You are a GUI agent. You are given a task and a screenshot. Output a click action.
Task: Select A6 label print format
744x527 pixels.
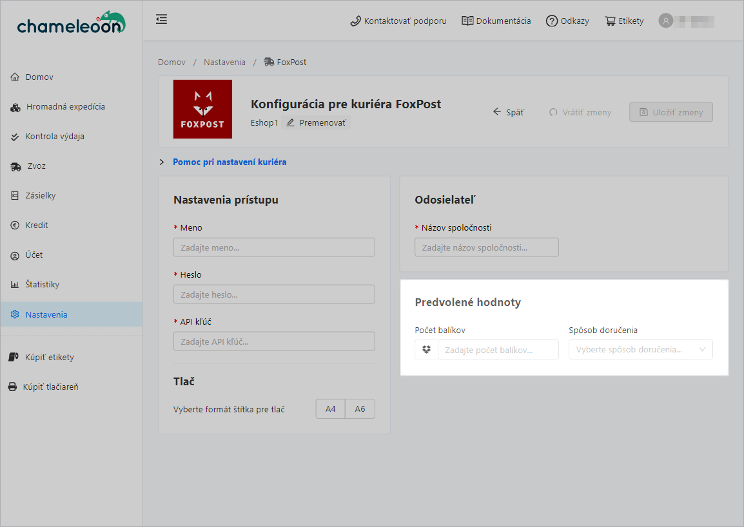click(x=360, y=409)
